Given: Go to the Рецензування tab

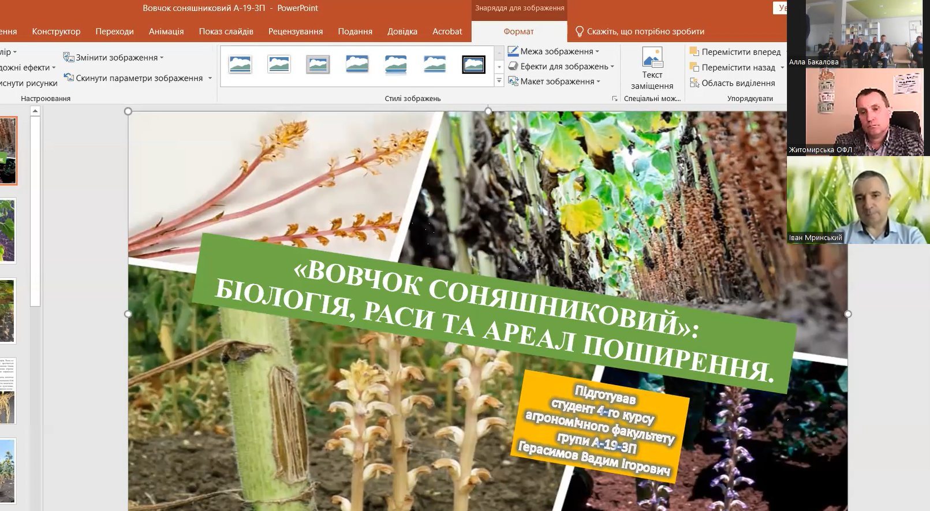Looking at the screenshot, I should (x=296, y=31).
